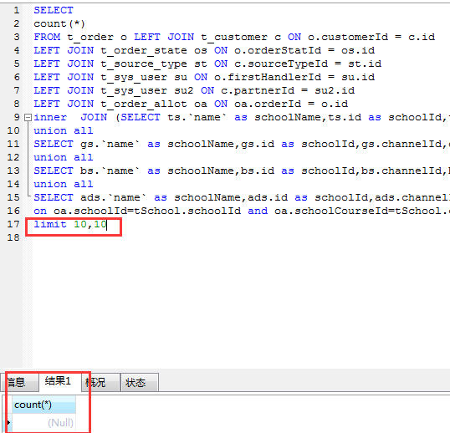
Task: Click count(*) text on line 2
Action: point(59,23)
